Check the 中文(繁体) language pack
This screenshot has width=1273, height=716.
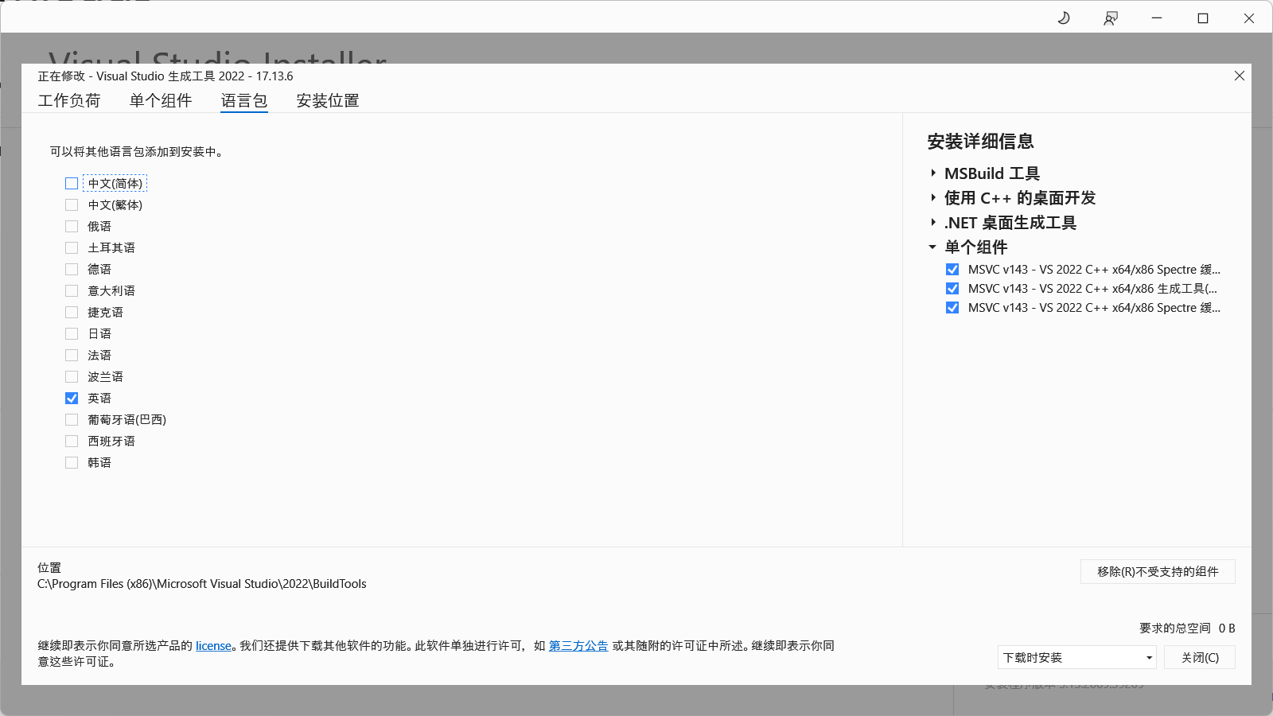(72, 205)
